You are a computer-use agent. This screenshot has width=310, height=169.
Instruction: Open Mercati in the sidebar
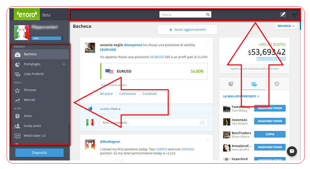coord(40,100)
